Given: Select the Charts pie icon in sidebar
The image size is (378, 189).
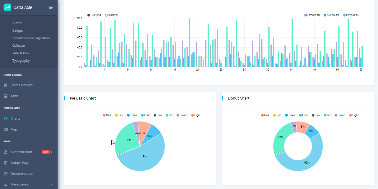Looking at the screenshot, I should (x=5, y=118).
